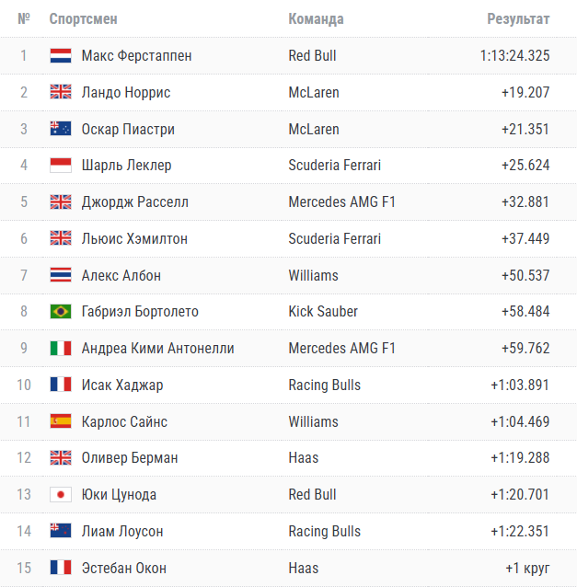Open driver Льюис Хэмилтон

coord(134,239)
